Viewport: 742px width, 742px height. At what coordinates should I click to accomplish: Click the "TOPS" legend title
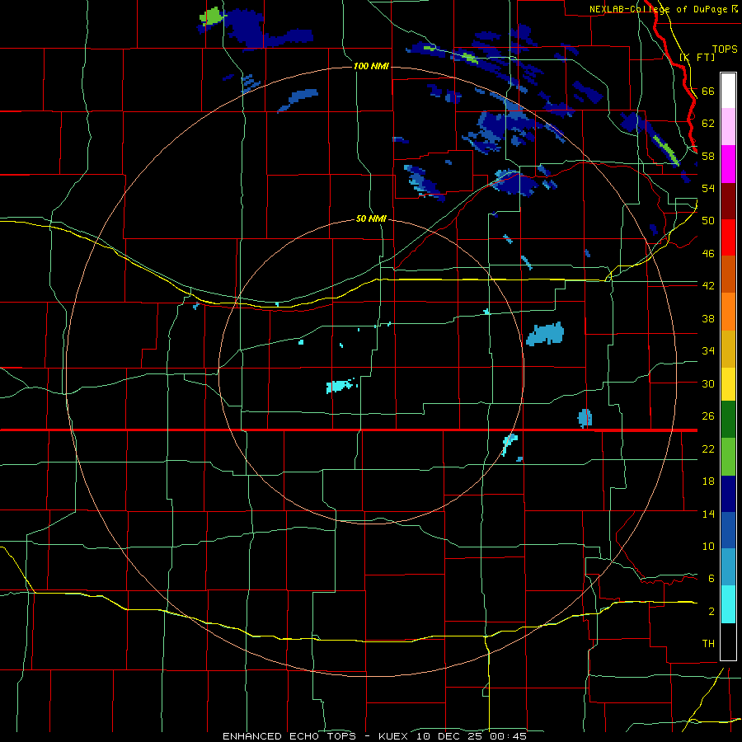tap(725, 49)
